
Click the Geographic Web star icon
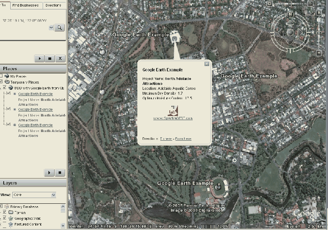click(11, 218)
